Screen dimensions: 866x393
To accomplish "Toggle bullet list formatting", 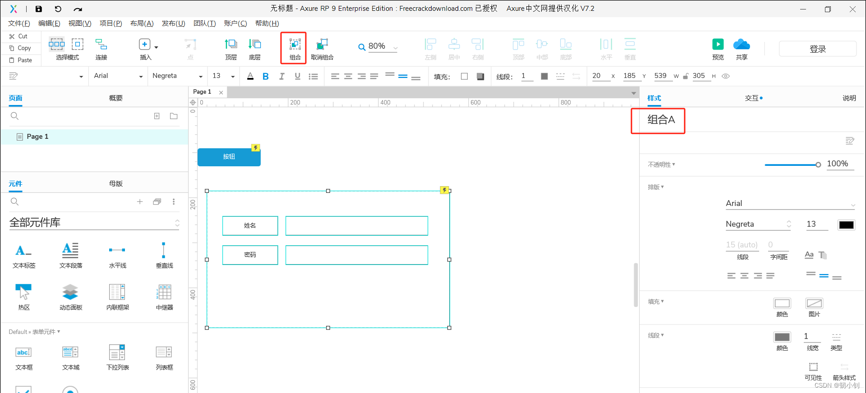I will [313, 77].
